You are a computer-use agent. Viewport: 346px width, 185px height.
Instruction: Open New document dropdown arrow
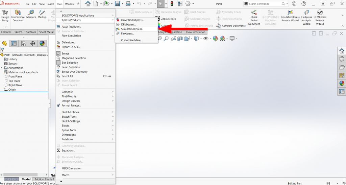coord(101,4)
